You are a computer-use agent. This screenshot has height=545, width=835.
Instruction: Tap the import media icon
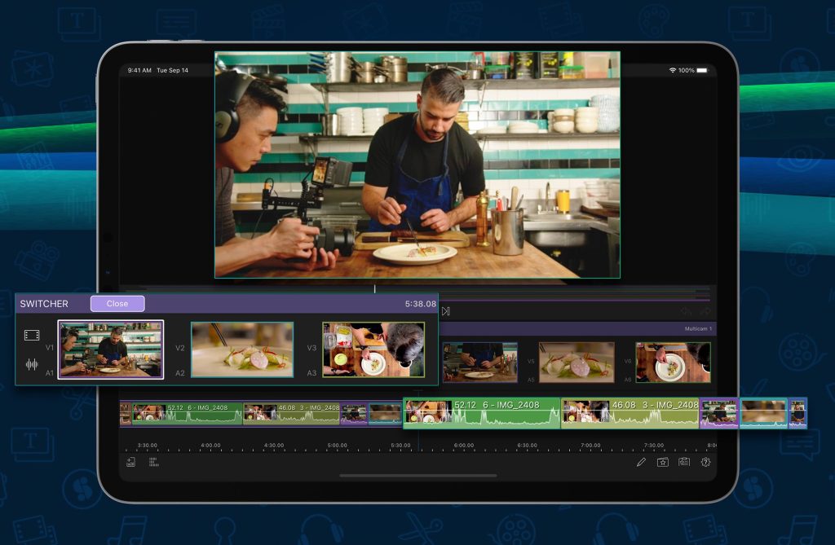(130, 462)
